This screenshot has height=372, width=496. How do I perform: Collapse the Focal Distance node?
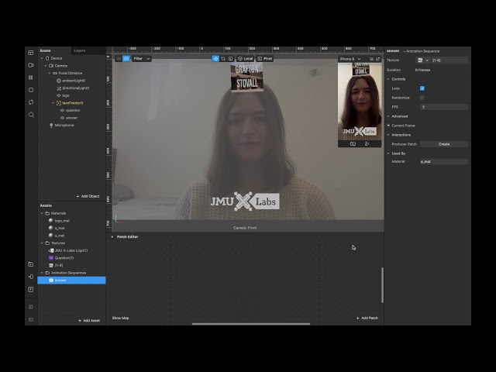[50, 73]
